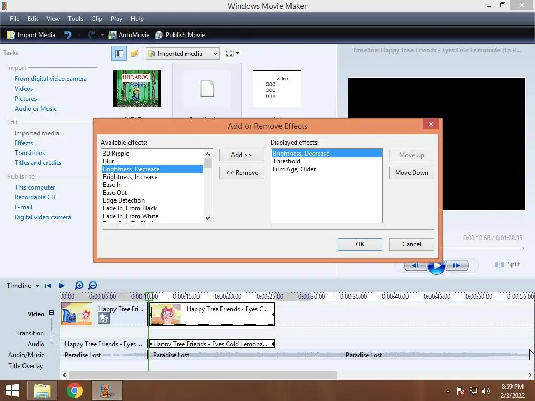
Task: Click the Split clip button
Action: [507, 264]
